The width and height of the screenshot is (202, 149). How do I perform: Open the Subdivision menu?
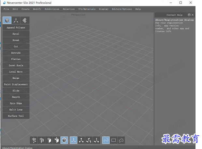52,9
